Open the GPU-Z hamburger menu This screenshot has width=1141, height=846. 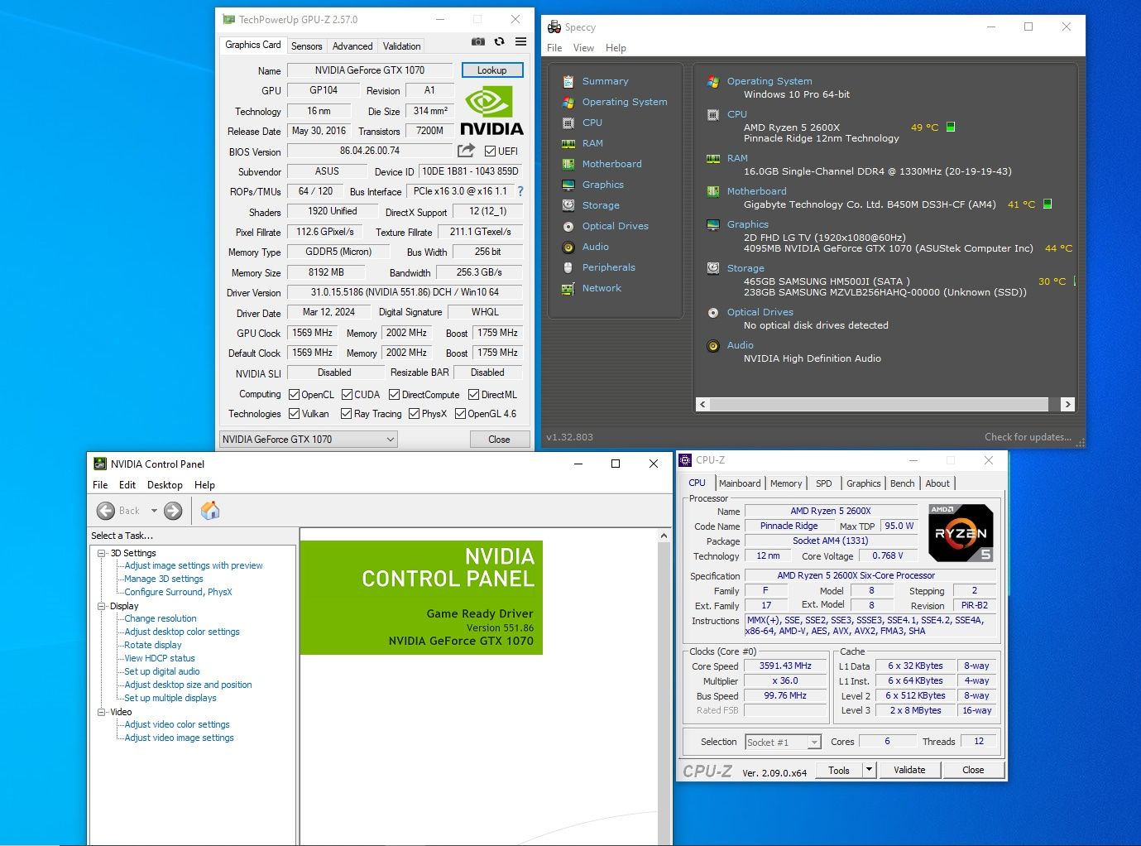point(520,41)
